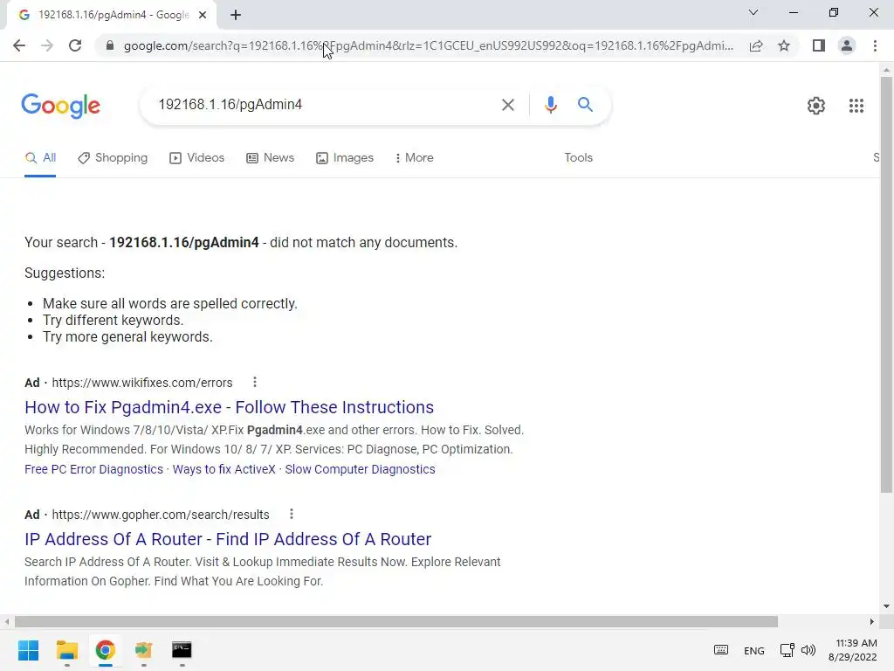Click the Google logo

click(x=60, y=106)
